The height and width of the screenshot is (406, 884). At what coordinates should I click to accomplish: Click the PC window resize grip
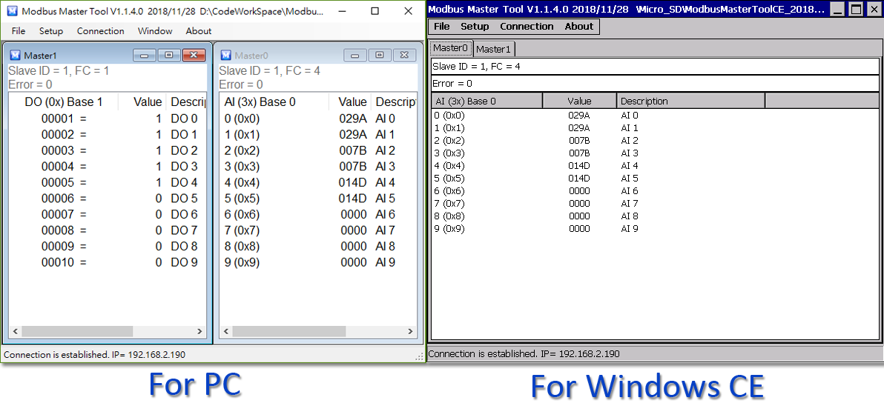point(420,356)
